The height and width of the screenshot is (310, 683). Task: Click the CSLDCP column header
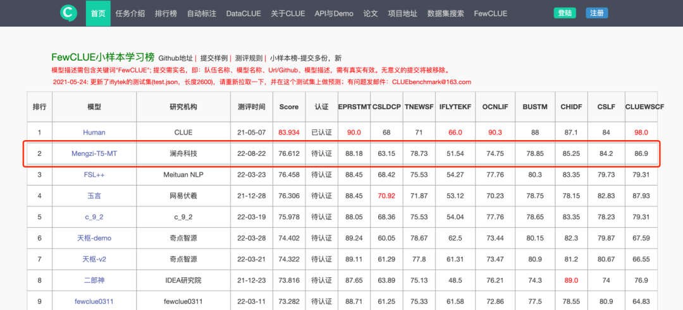coord(386,107)
